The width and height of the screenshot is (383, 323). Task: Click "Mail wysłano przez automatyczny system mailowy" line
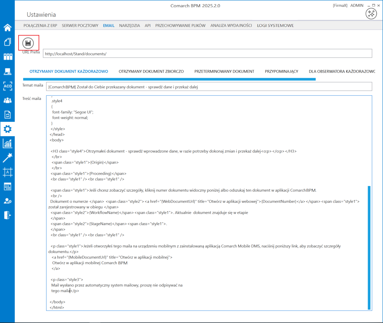pos(117,285)
